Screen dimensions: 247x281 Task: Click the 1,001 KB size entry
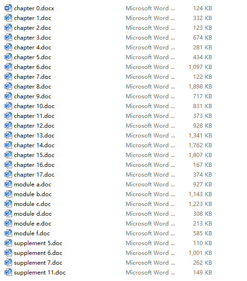200,253
